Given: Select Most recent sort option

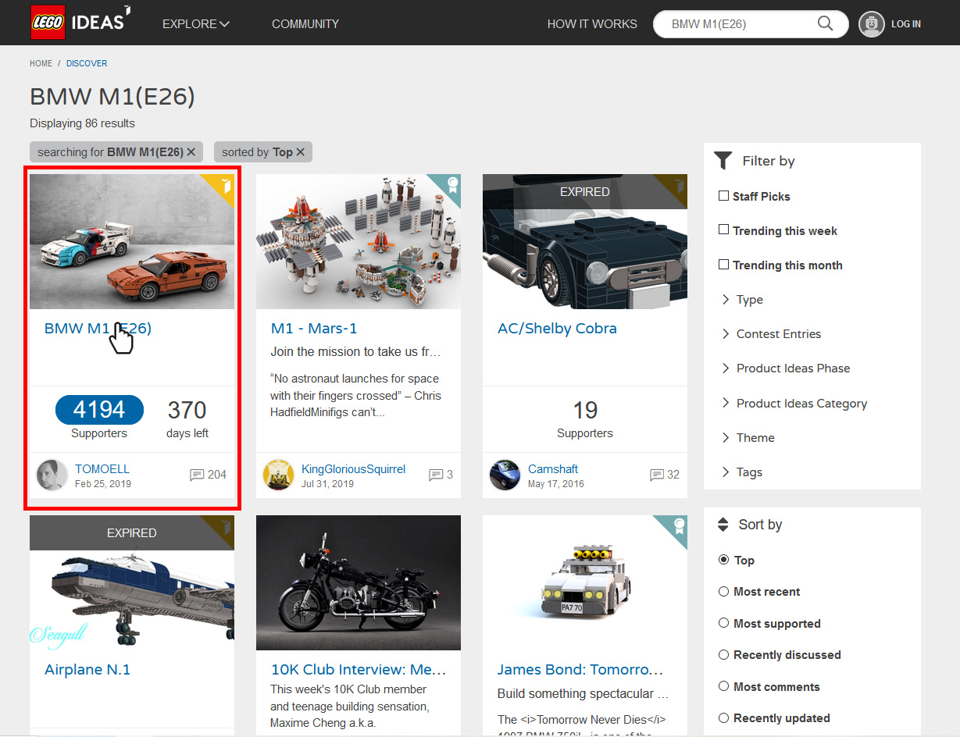Looking at the screenshot, I should (723, 592).
